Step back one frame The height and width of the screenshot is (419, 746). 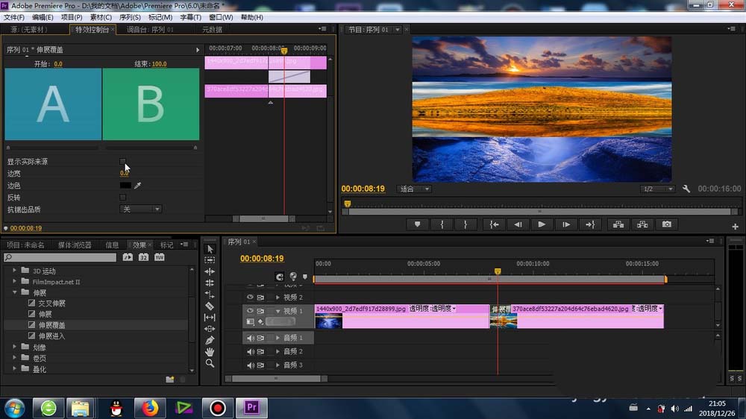pyautogui.click(x=518, y=224)
